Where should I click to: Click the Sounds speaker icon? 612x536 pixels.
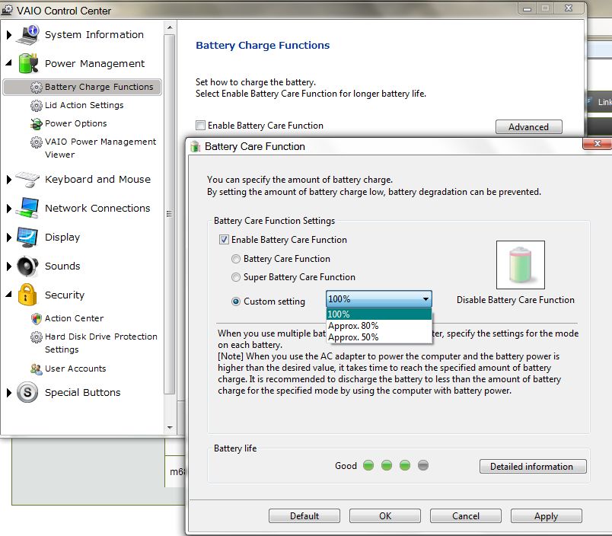click(27, 266)
